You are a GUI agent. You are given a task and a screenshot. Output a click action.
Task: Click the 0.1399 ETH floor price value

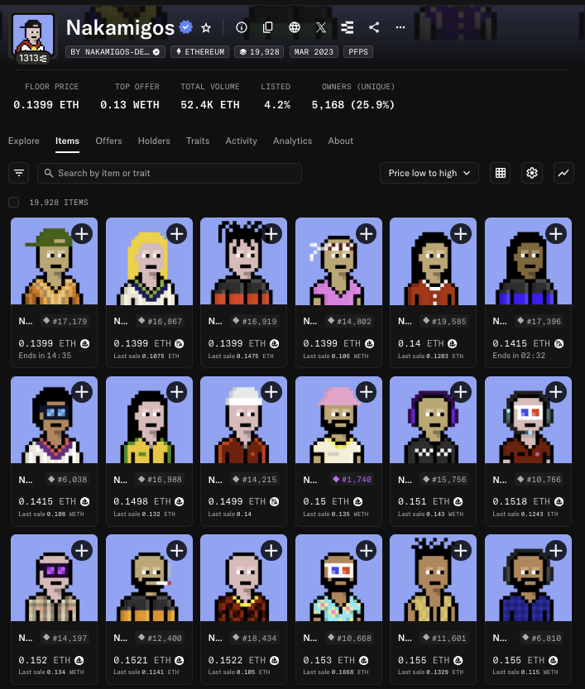click(46, 105)
